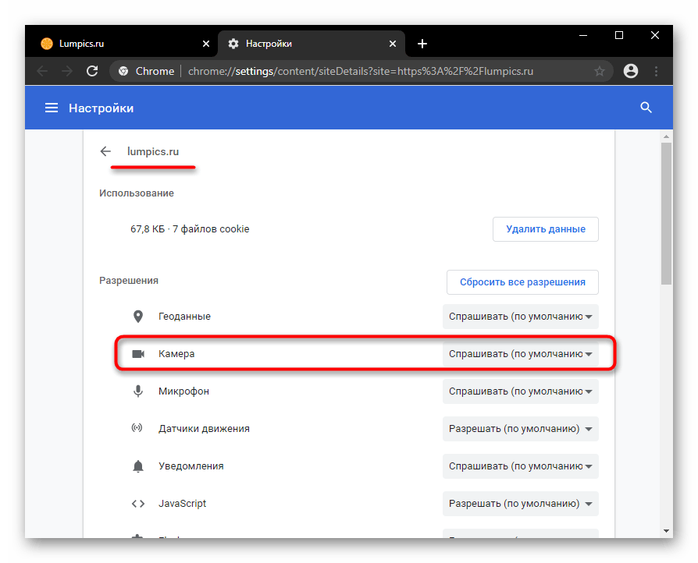Open the Camera permission dropdown
This screenshot has width=698, height=563.
pos(520,354)
